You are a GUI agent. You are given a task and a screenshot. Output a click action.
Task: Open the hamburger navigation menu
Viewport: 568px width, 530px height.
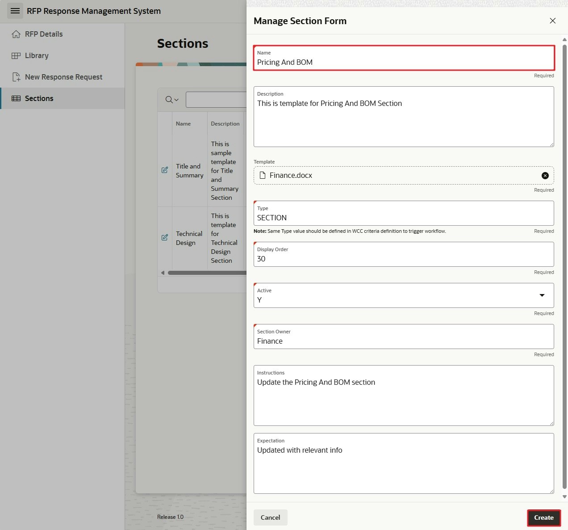[x=15, y=11]
